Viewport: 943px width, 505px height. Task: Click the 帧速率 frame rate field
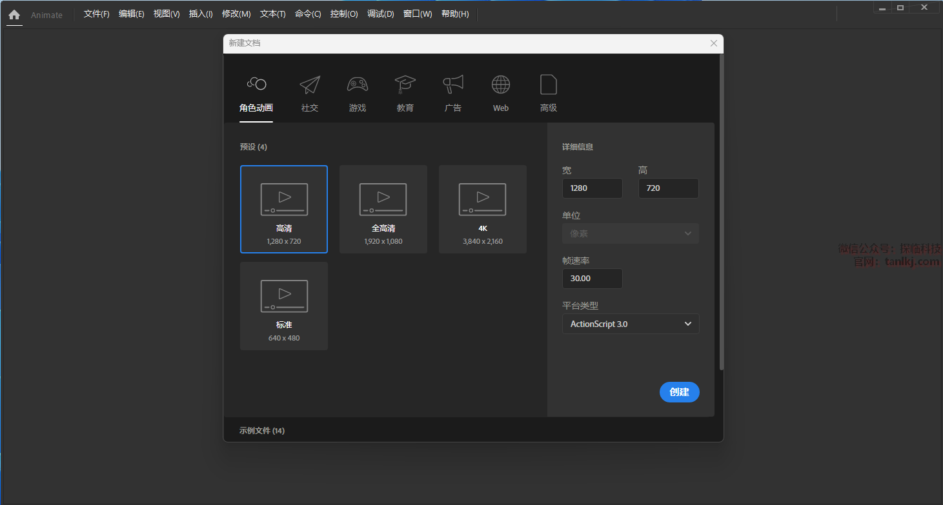(592, 279)
